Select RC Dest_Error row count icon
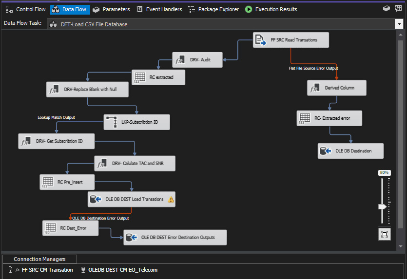The height and width of the screenshot is (279, 407). point(50,228)
